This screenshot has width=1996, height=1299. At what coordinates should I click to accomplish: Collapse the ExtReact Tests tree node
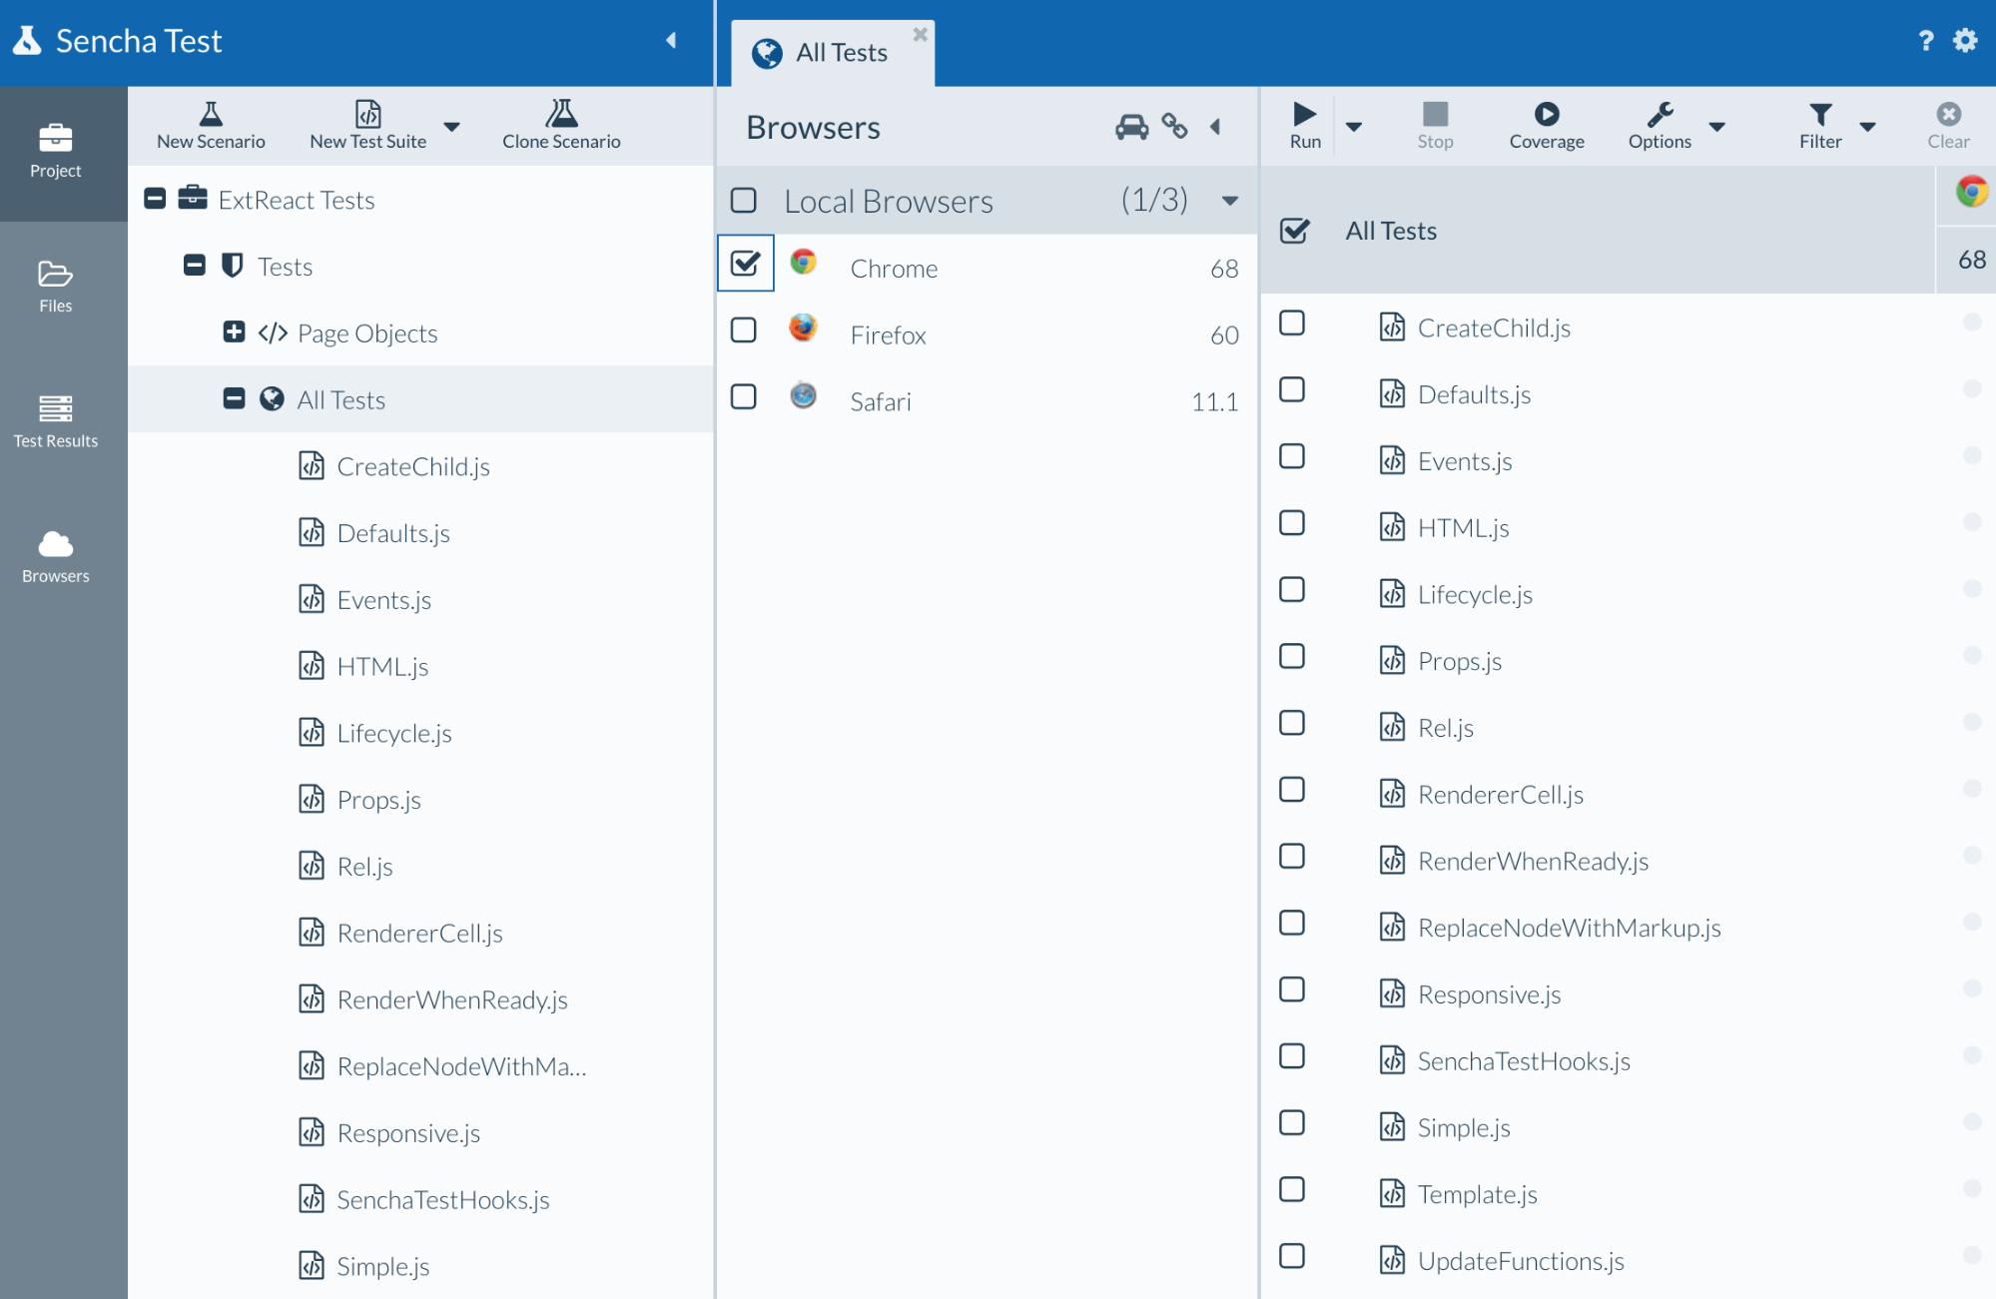155,199
